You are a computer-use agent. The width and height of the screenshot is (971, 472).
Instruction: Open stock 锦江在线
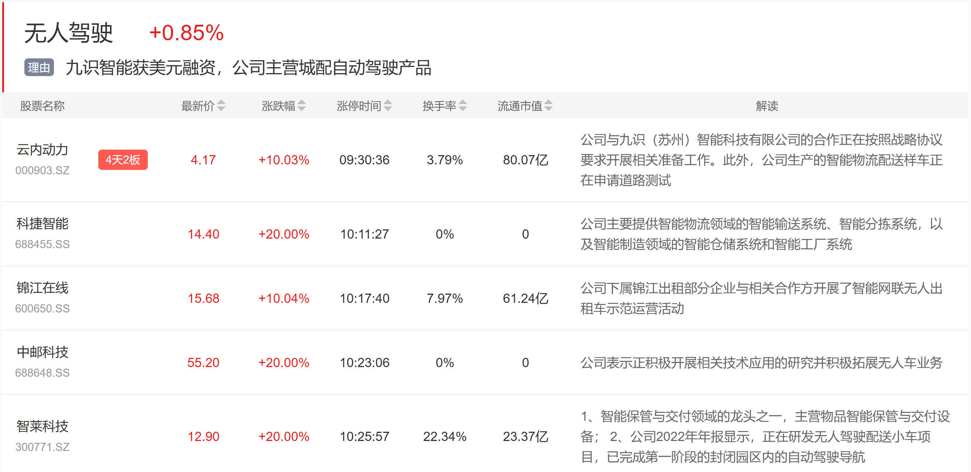[x=42, y=288]
